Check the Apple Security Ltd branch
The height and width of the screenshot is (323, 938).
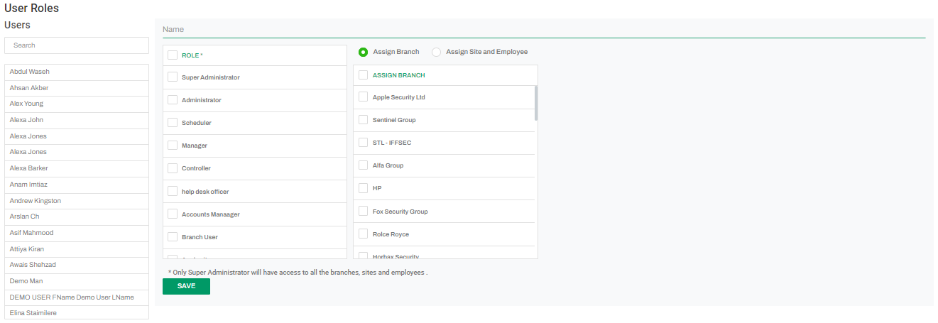(363, 97)
